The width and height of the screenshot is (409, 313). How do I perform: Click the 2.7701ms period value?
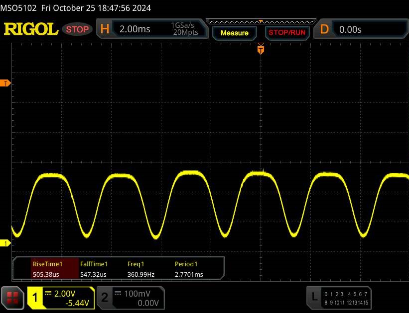[189, 274]
